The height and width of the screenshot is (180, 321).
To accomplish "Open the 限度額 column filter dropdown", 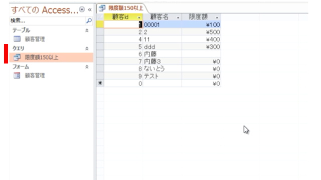I will coord(217,17).
